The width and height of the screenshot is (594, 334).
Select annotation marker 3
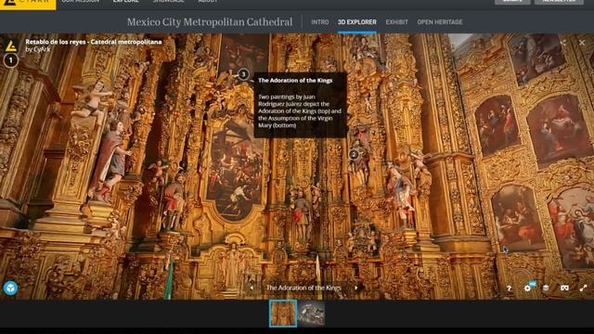tap(243, 74)
